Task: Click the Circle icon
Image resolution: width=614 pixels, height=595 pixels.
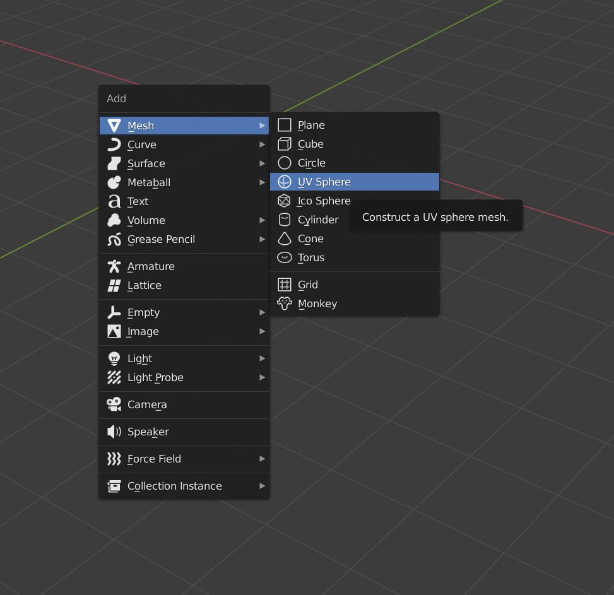Action: coord(285,163)
